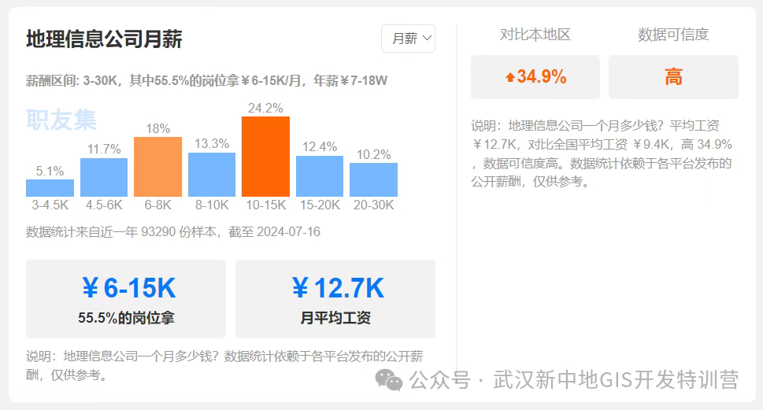Click the 职友集 watermark logo

click(61, 120)
